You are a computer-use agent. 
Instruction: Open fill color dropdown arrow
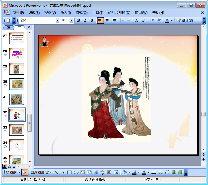tap(129, 173)
